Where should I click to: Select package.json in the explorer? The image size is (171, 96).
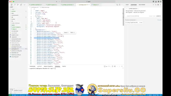coord(15,49)
